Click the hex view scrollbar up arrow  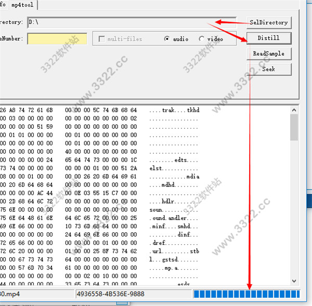(294, 109)
